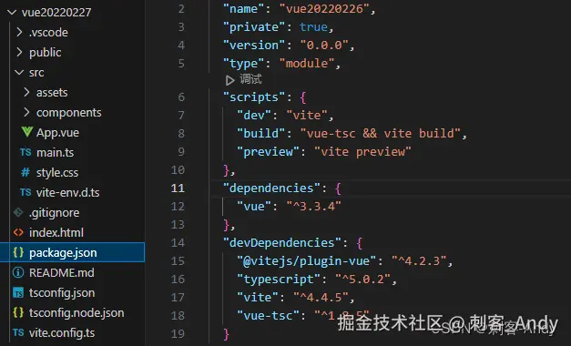Click the TS icon beside vite.config.ts
The image size is (571, 346).
tap(18, 332)
